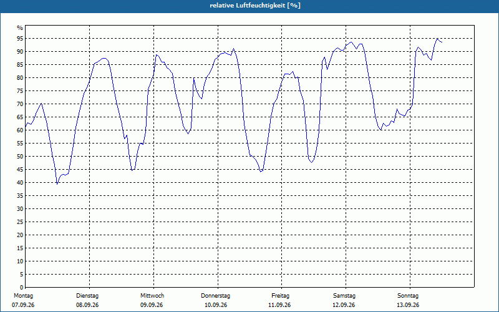
Task: Select the 'Dienstag' day label
Action: tap(87, 296)
